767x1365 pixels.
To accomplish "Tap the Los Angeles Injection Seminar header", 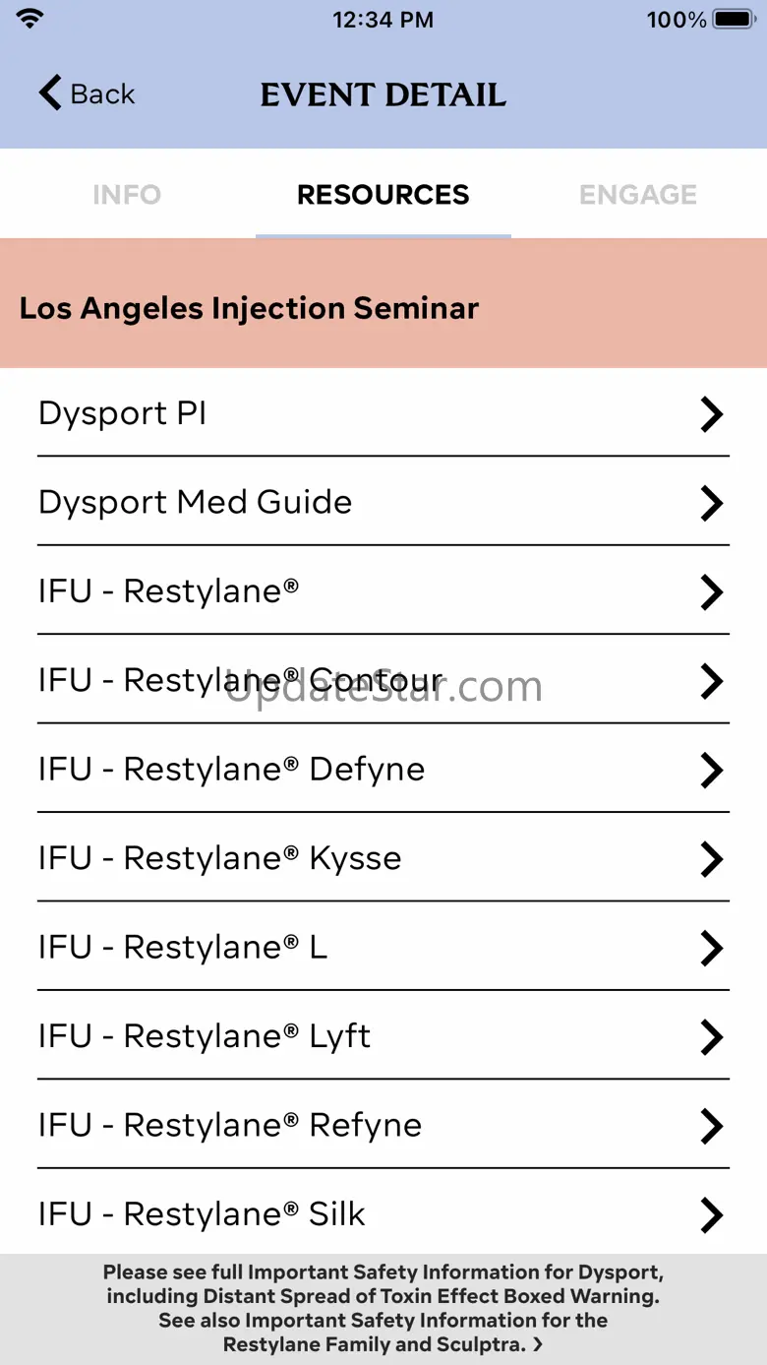I will 249,308.
